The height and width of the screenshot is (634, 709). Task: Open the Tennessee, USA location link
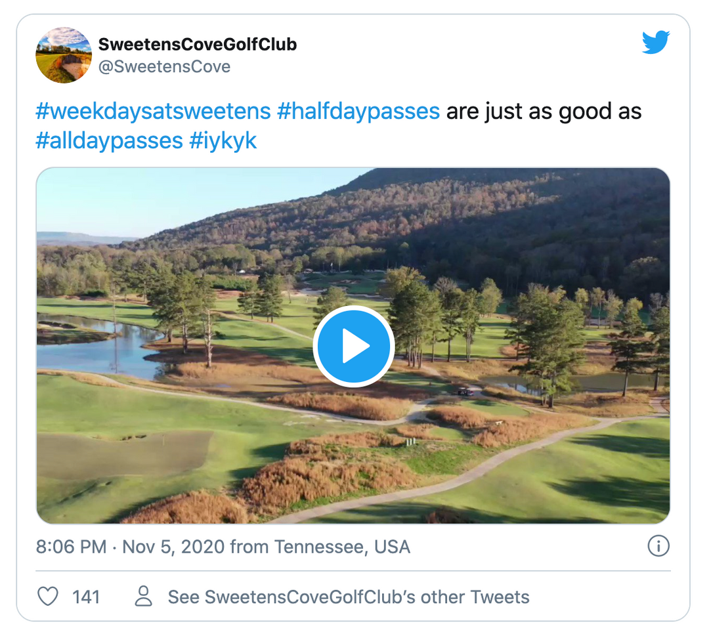pyautogui.click(x=342, y=547)
